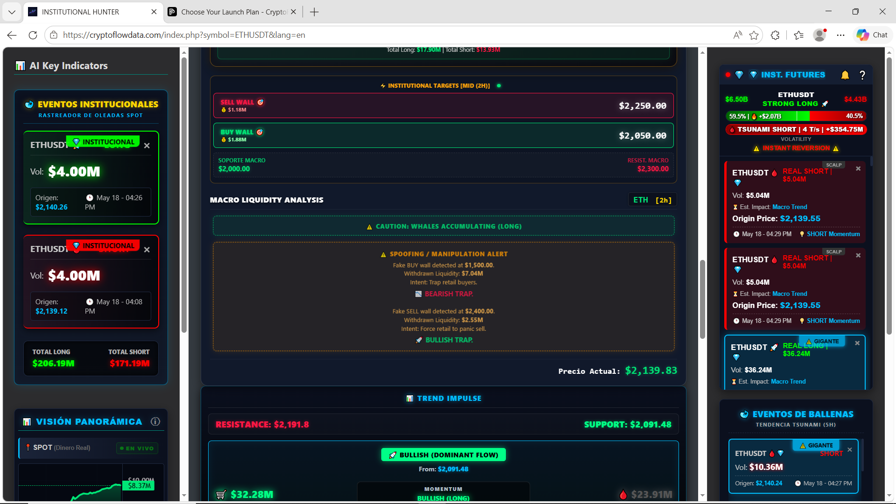The width and height of the screenshot is (896, 504).
Task: Open browser extensions menu
Action: (x=775, y=35)
